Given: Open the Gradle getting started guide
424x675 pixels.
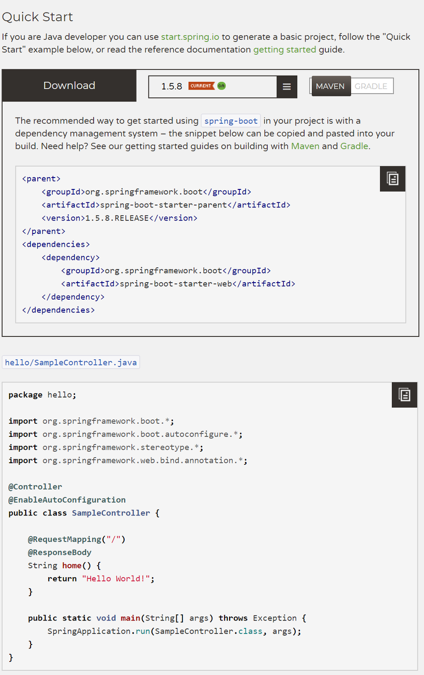Looking at the screenshot, I should [354, 146].
